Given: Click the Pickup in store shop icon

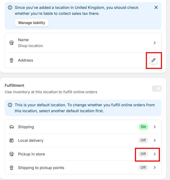Looking at the screenshot, I should coord(12,154).
